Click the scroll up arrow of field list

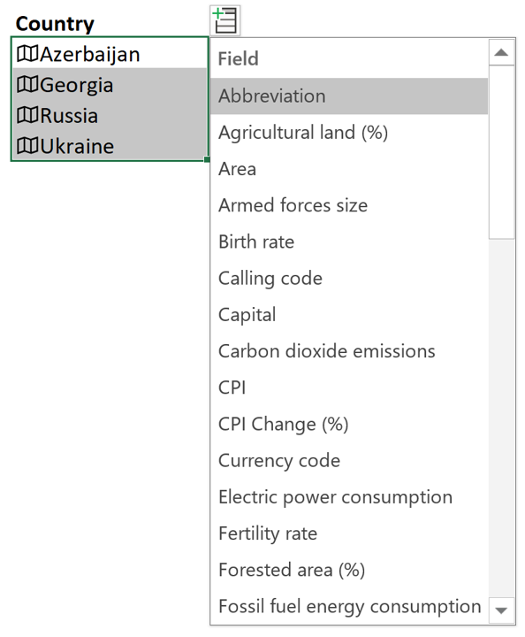501,52
